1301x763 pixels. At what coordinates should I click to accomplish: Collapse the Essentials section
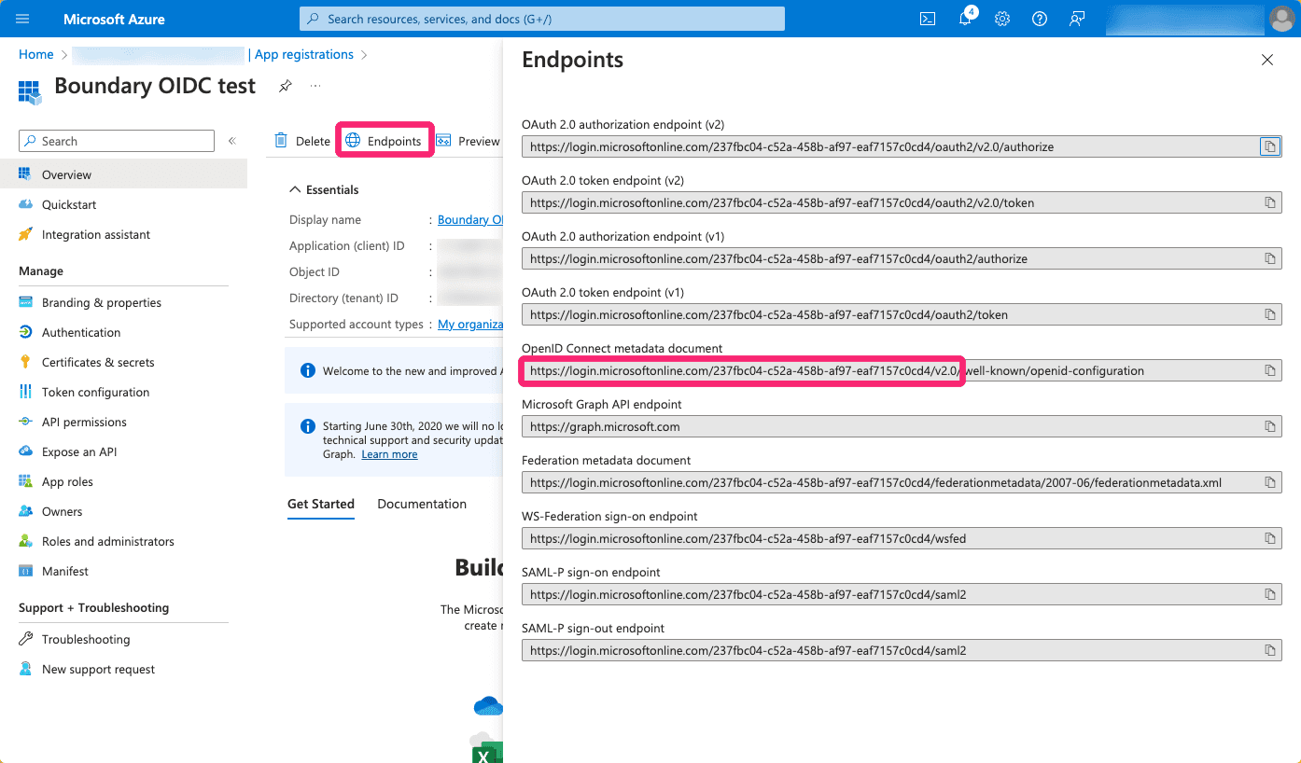coord(324,189)
